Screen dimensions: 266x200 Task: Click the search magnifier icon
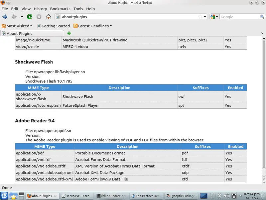[262, 17]
